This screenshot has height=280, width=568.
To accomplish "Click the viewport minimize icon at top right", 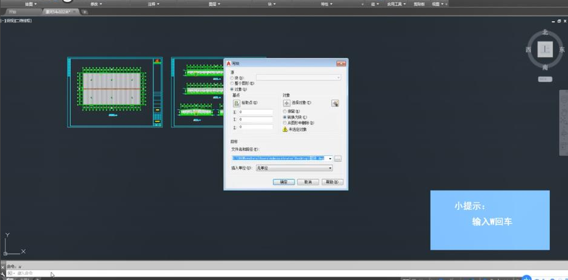I will point(554,22).
